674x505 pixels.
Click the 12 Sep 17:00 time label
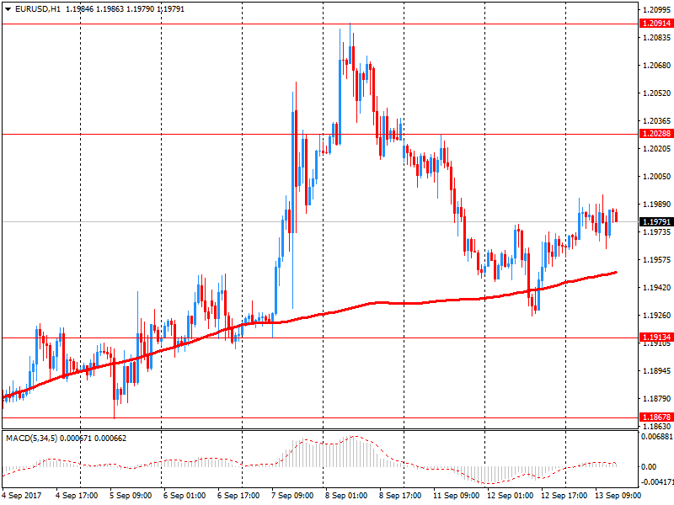click(x=564, y=496)
